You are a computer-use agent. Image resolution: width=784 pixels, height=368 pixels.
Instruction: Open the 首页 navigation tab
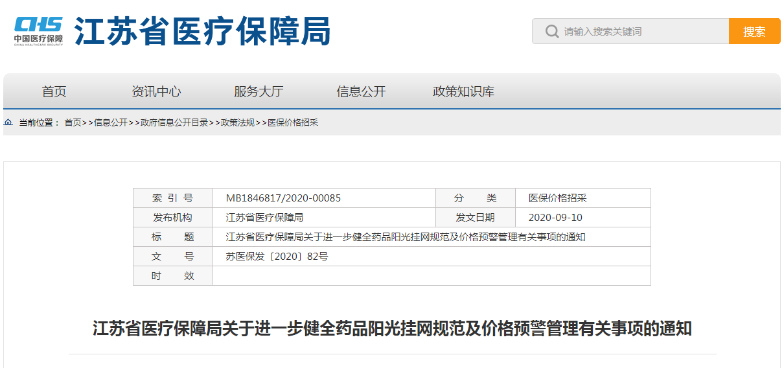tap(54, 91)
